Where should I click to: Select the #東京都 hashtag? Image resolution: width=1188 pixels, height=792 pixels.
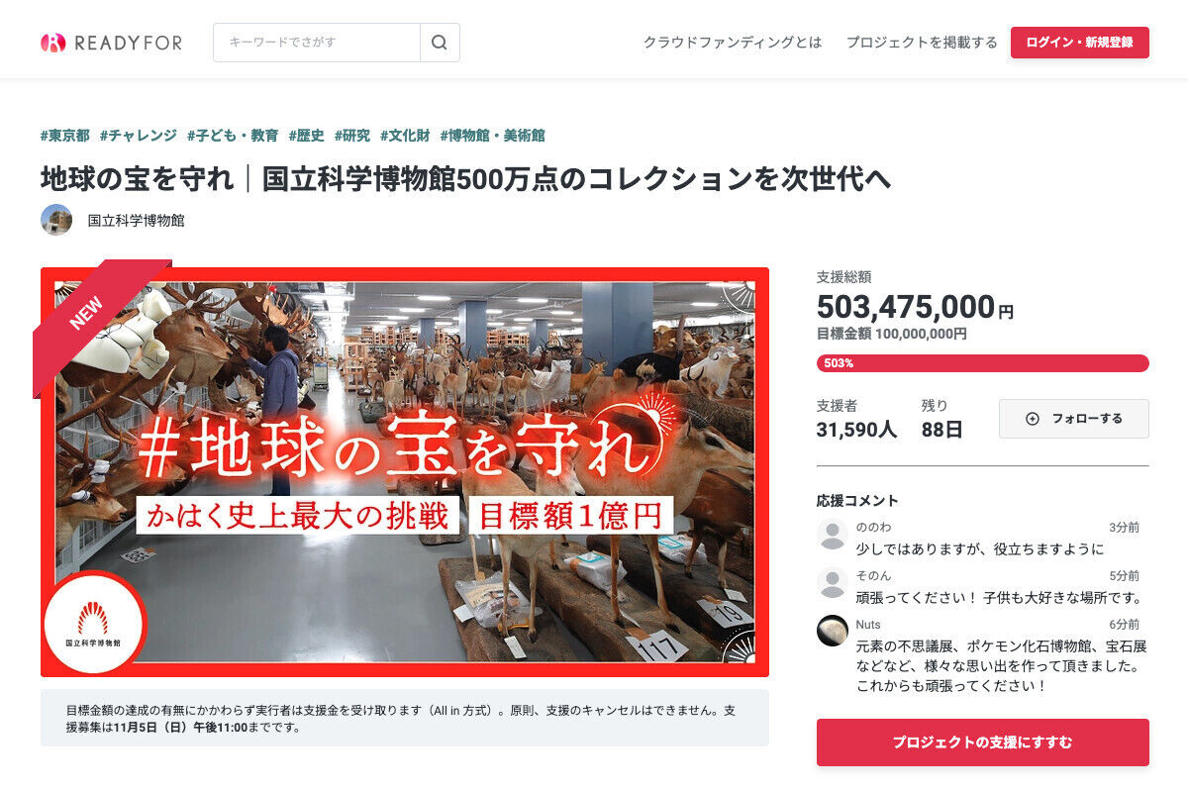point(65,136)
